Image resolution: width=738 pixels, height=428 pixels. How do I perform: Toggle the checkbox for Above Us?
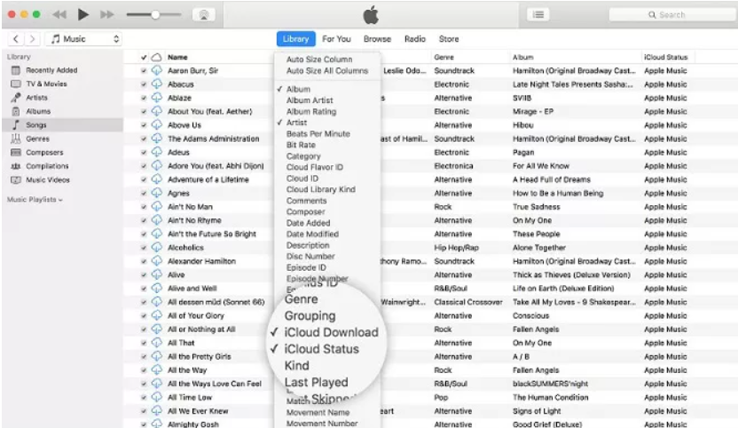pos(144,125)
